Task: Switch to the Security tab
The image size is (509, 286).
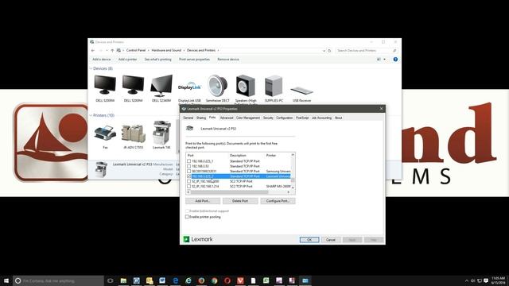Action: click(268, 118)
